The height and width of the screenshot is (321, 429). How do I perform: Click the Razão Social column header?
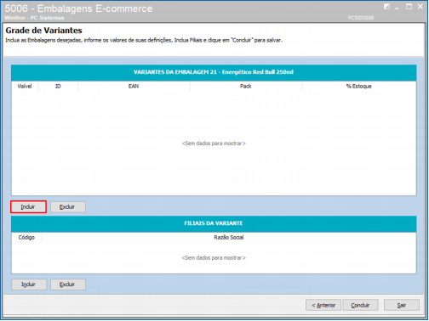[229, 237]
